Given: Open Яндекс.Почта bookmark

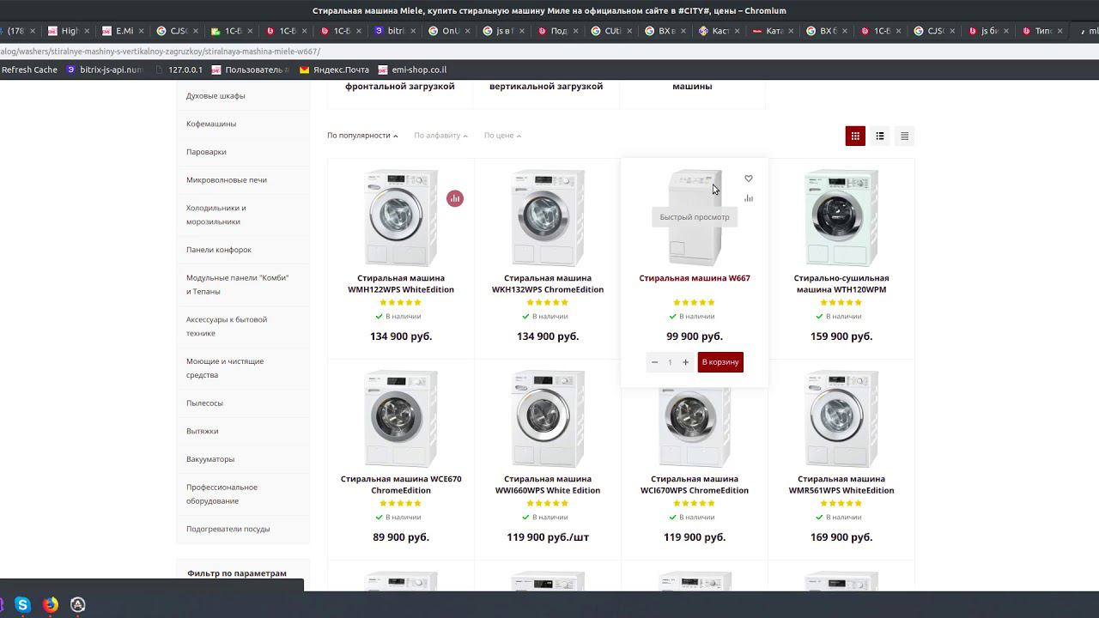Looking at the screenshot, I should (334, 70).
